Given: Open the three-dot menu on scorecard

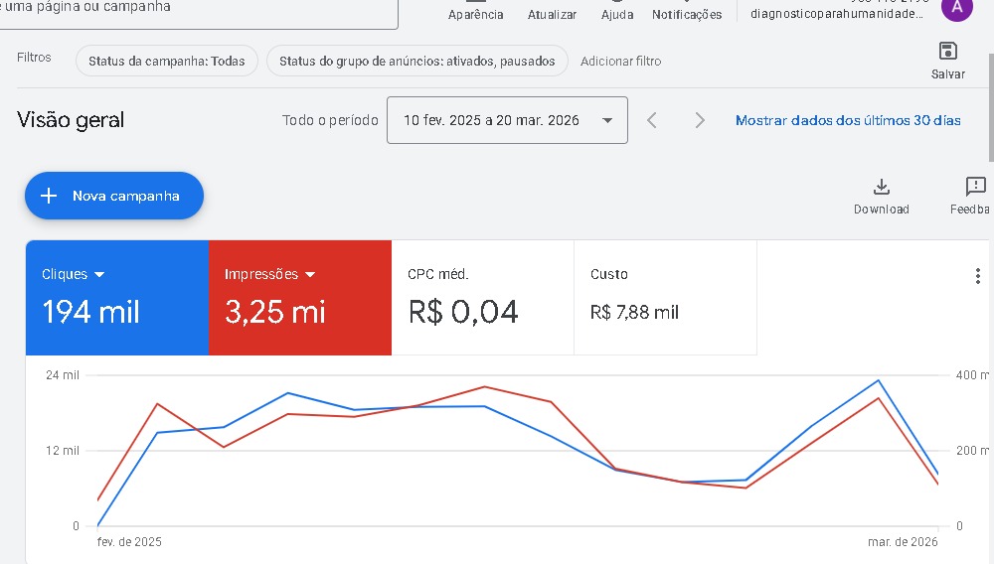Looking at the screenshot, I should (x=977, y=277).
